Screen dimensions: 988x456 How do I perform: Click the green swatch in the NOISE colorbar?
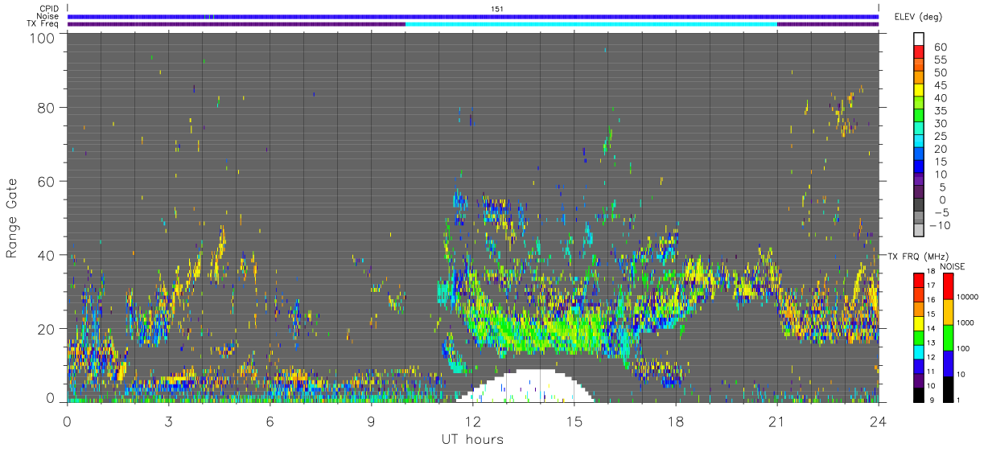click(x=947, y=337)
